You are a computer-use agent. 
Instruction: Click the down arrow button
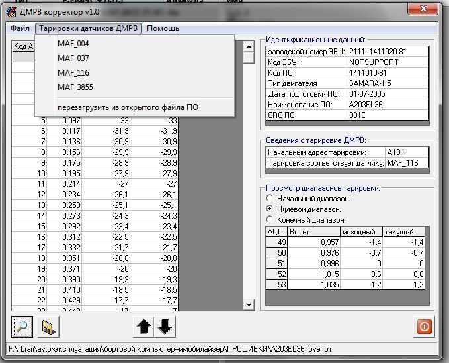(x=165, y=327)
